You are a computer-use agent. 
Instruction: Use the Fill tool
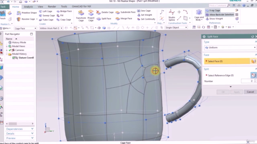click(x=60, y=15)
